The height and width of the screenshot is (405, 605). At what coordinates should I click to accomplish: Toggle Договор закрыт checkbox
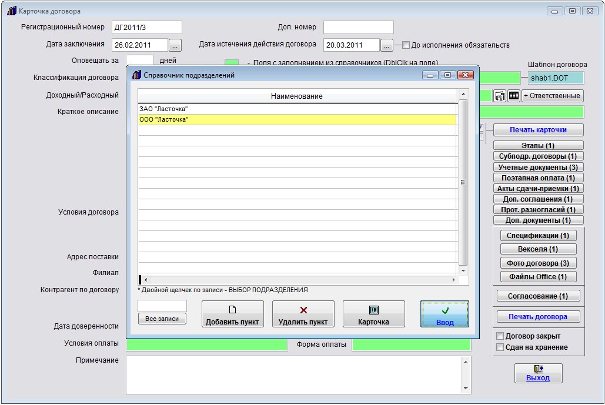coord(500,336)
